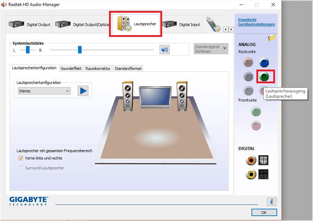This screenshot has height=221, width=313.
Task: Open the Digital Input tab
Action: pos(181,24)
